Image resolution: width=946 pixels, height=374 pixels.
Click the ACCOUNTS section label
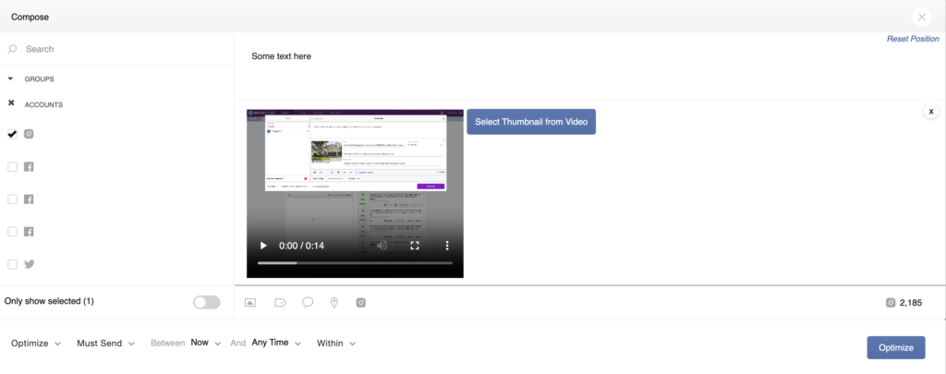[43, 105]
